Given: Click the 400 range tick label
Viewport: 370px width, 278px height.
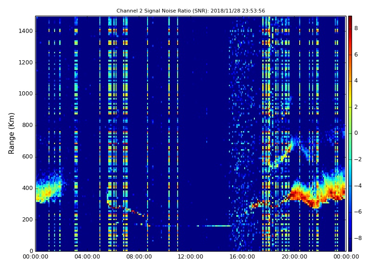Looking at the screenshot, I should coord(27,188).
